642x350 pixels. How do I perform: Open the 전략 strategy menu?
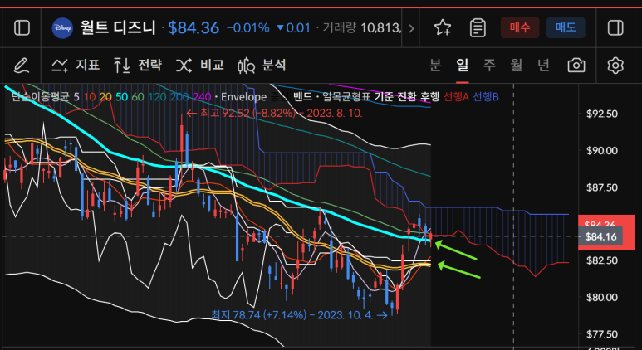[x=138, y=66]
